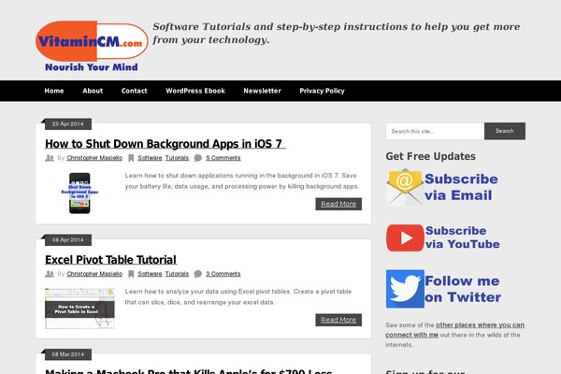
Task: Click the bookmark icon in Excel Pivot post
Action: click(x=131, y=274)
